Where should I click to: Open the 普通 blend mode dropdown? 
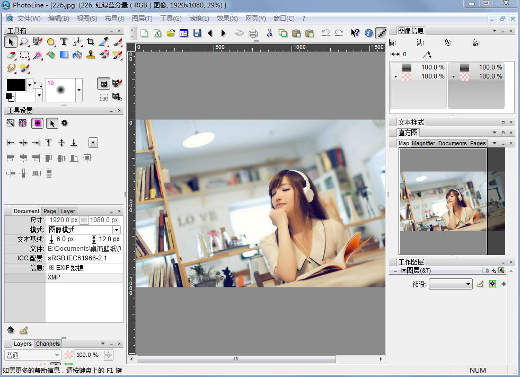coord(33,355)
